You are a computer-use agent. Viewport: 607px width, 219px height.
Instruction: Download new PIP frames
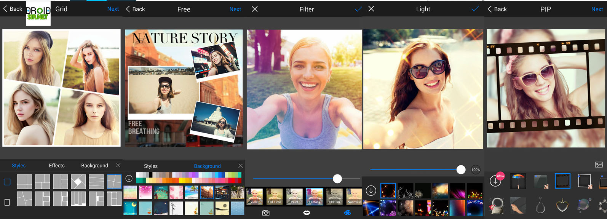click(x=496, y=181)
